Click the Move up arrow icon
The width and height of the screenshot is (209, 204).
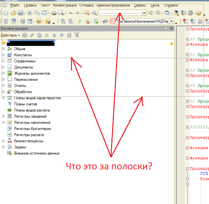(54, 35)
